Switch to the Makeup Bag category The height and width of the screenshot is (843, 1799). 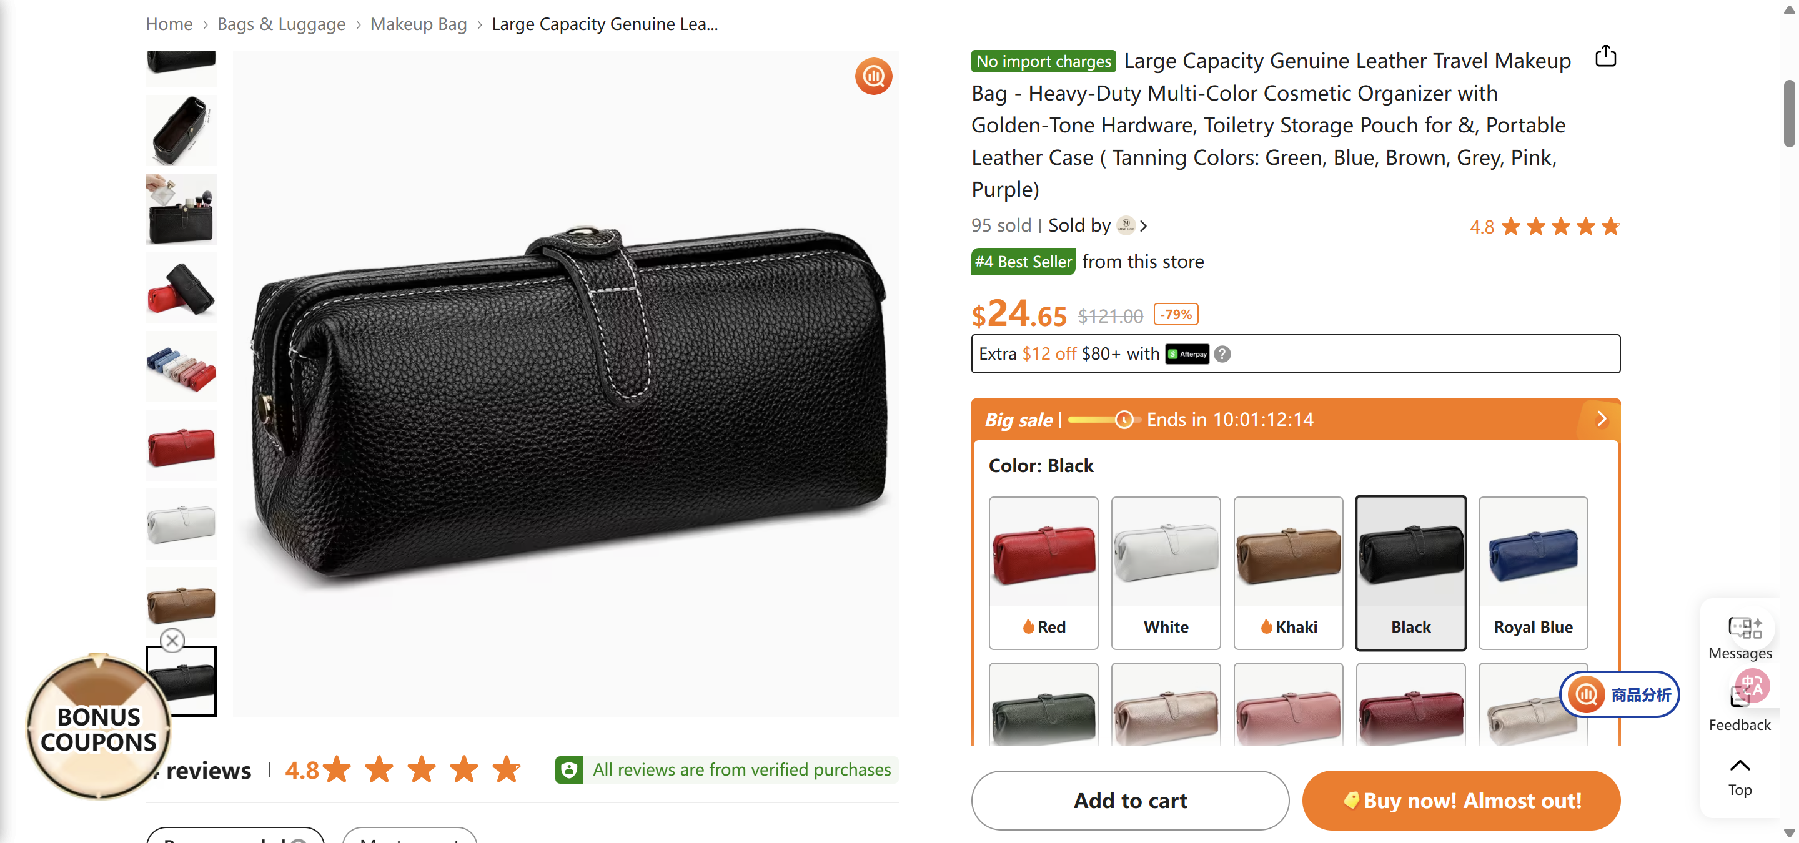[418, 24]
